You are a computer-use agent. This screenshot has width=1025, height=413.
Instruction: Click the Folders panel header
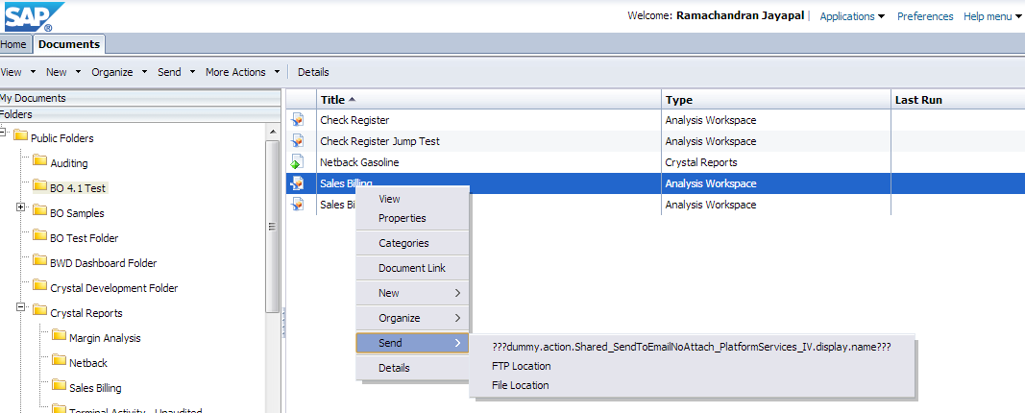click(x=140, y=114)
